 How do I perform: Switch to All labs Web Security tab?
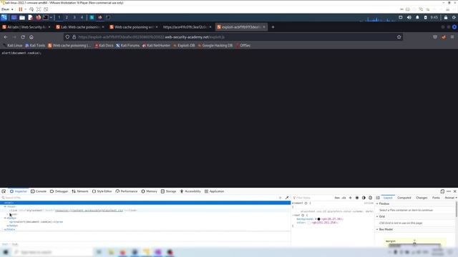click(x=26, y=27)
